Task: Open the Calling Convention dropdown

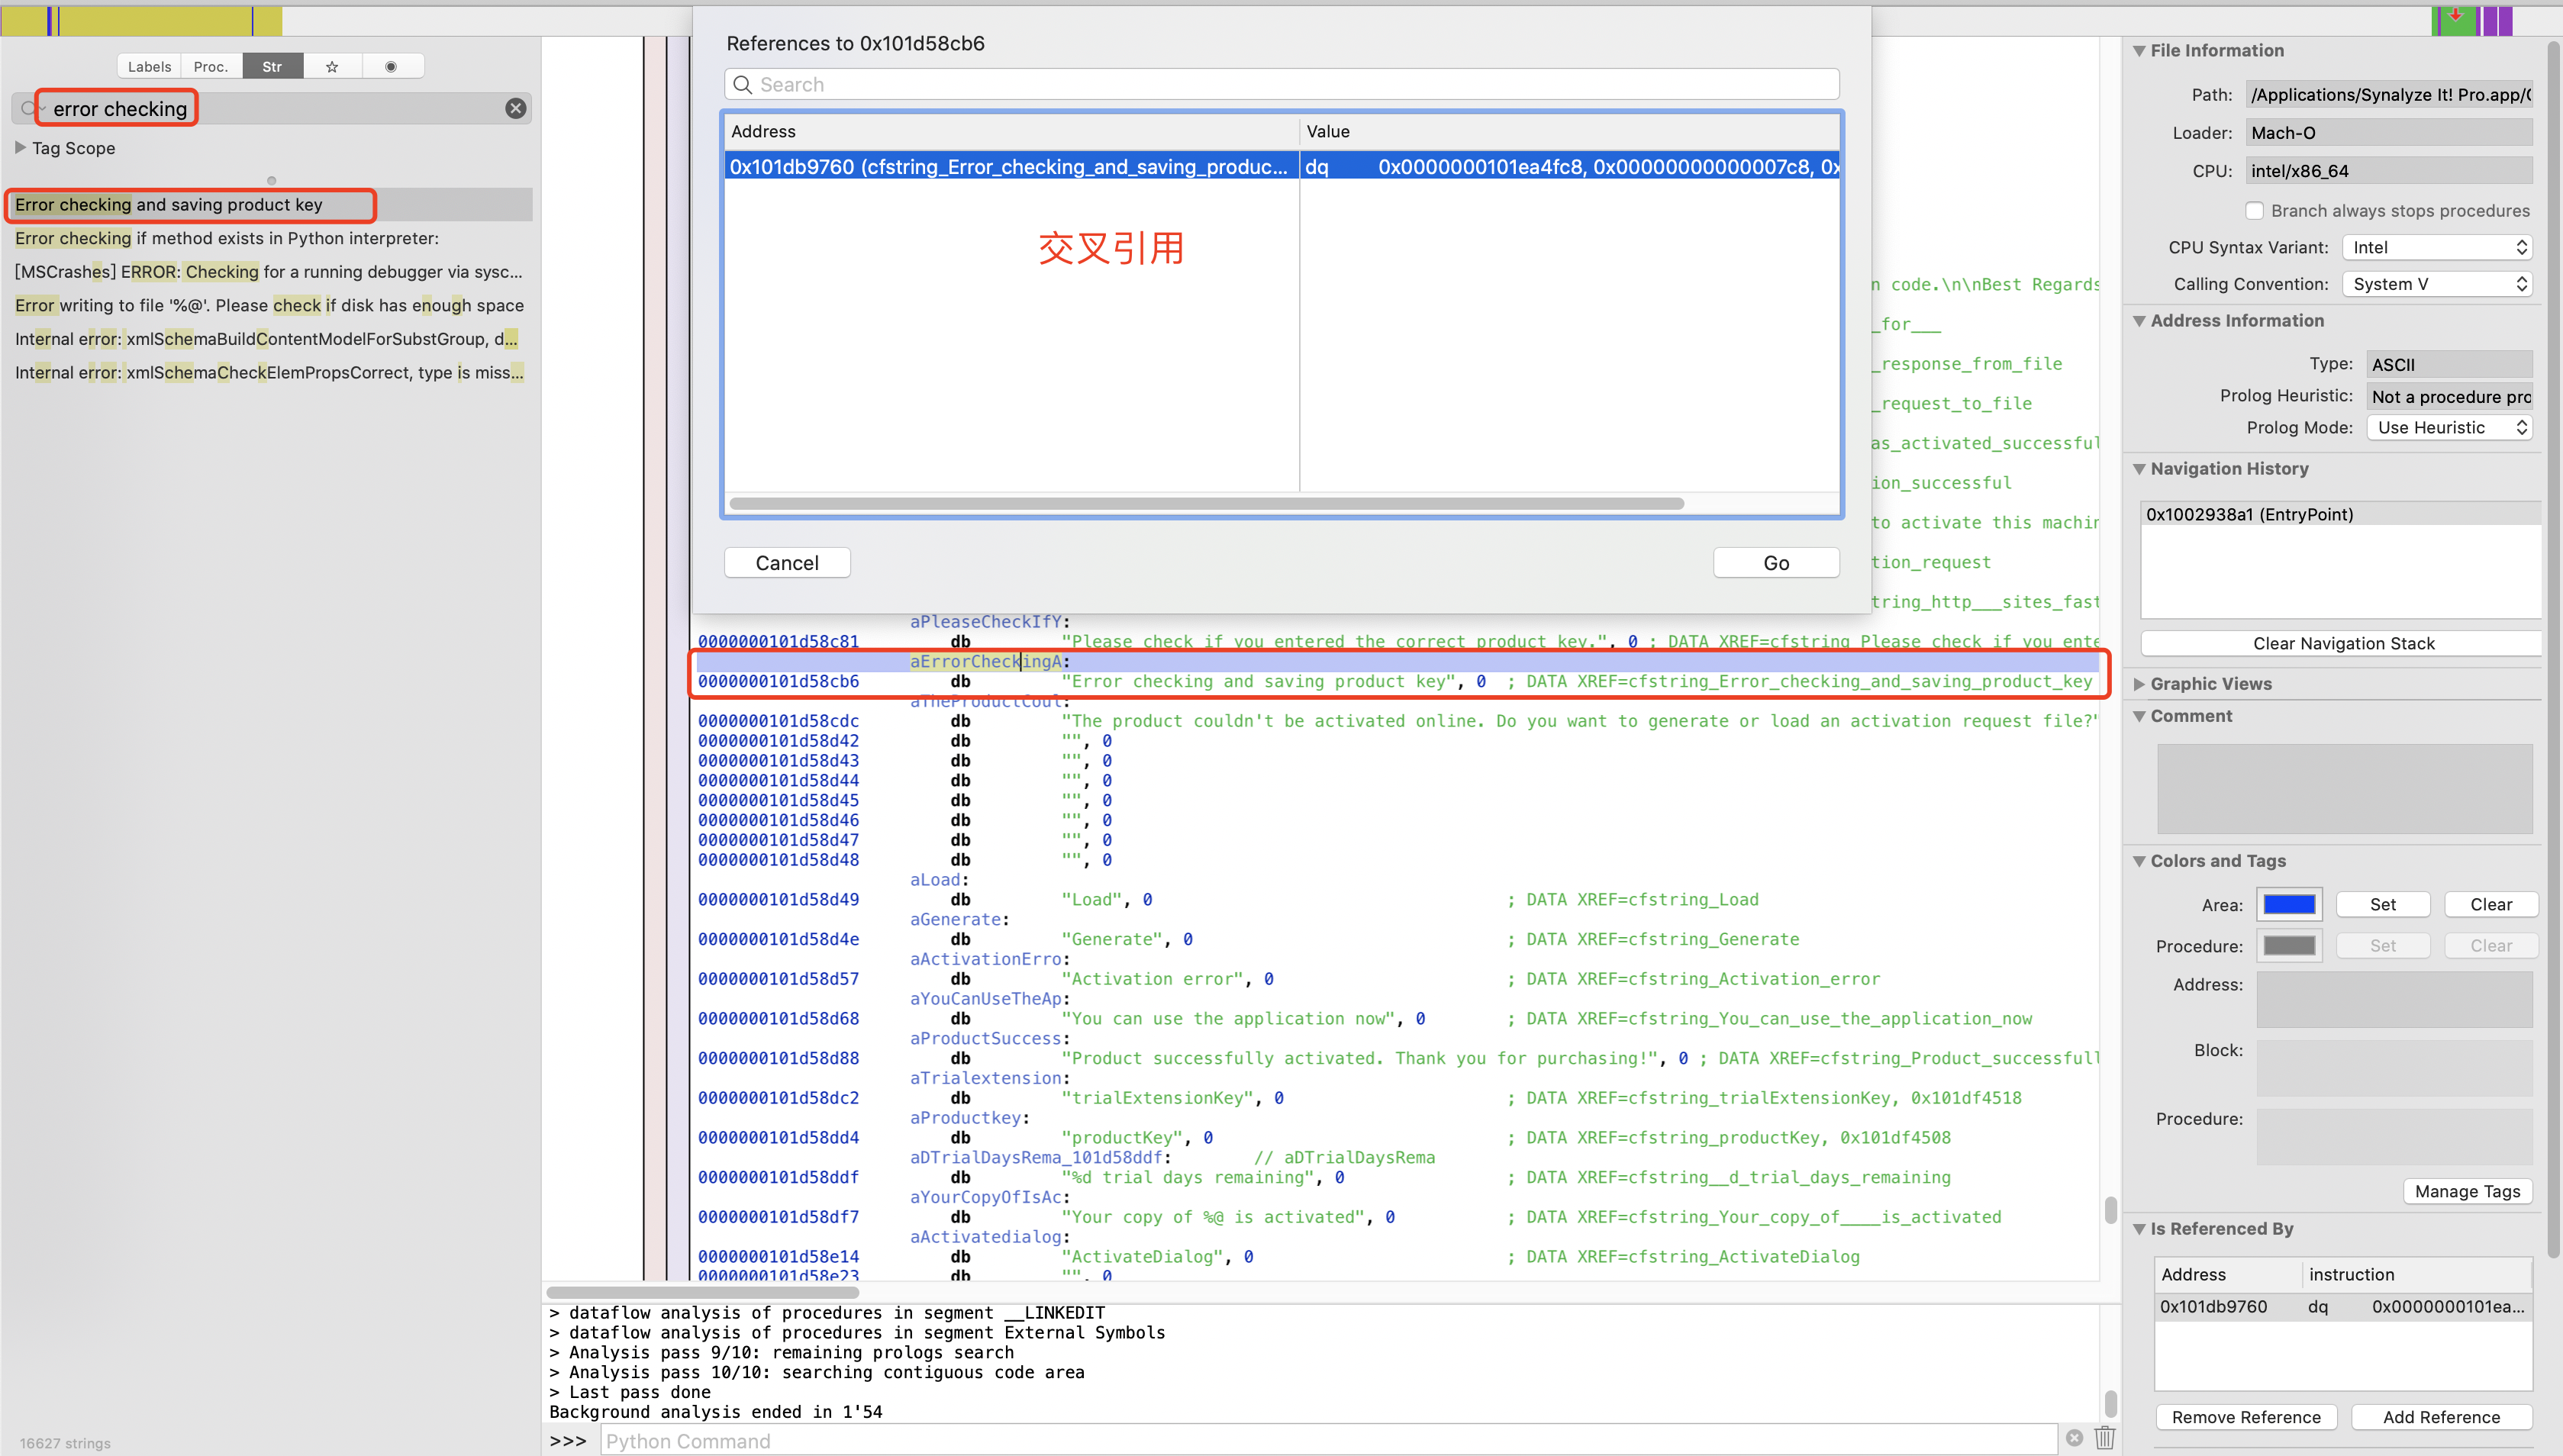Action: (x=2438, y=284)
